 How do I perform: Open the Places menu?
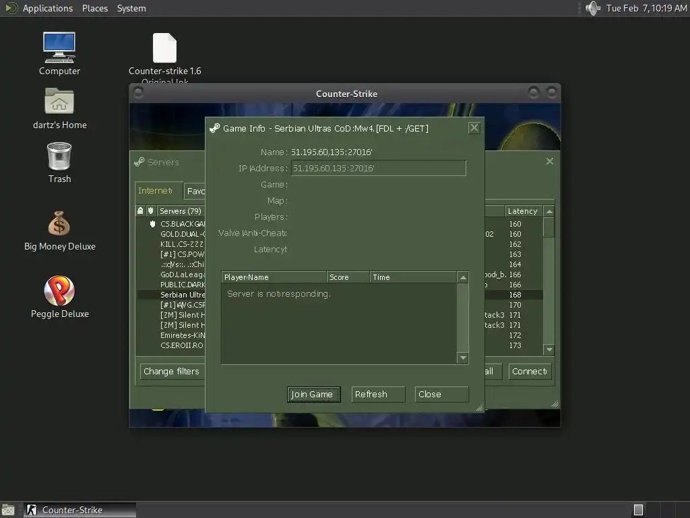pyautogui.click(x=94, y=8)
